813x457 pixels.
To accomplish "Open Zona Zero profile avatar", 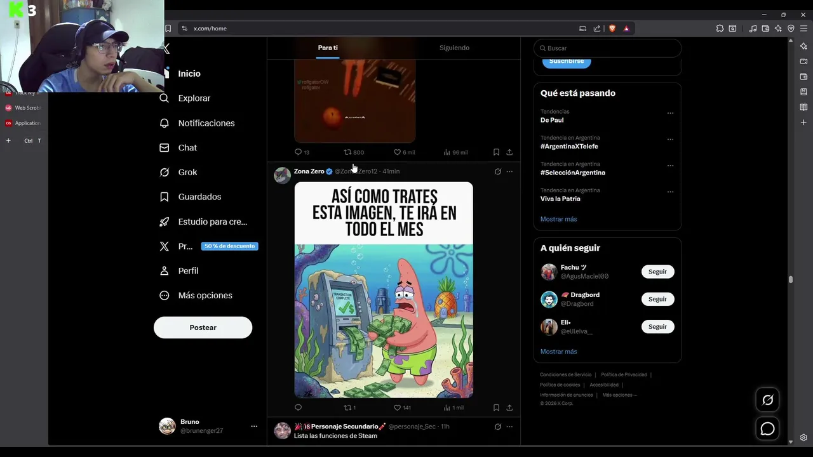I will 282,175.
